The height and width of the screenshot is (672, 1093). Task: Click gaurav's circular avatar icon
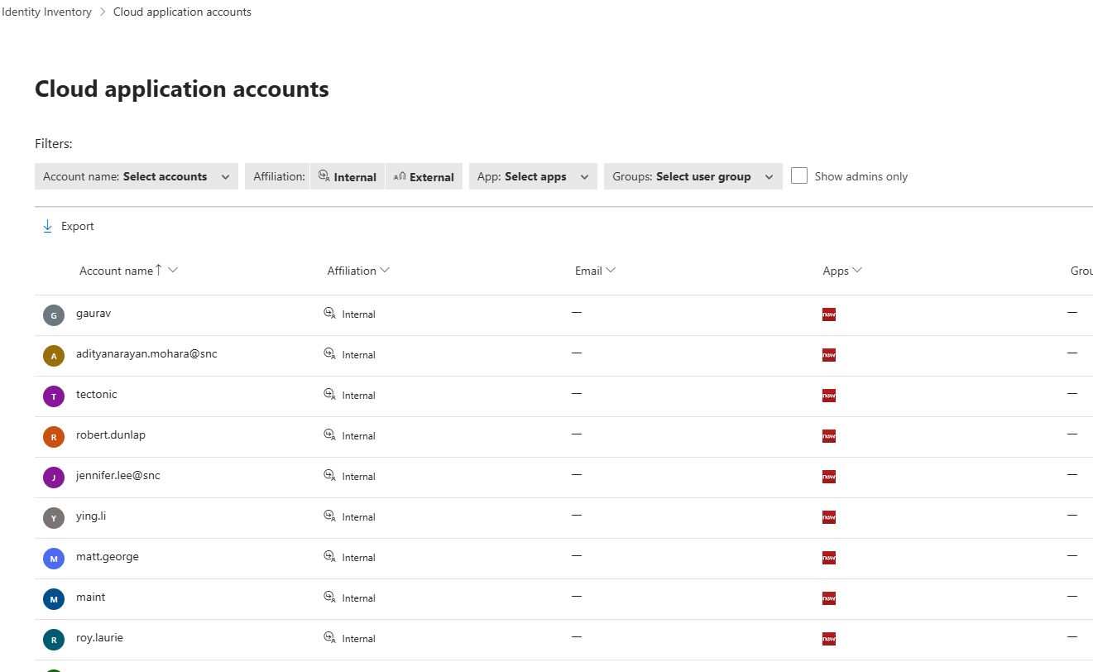click(x=54, y=314)
